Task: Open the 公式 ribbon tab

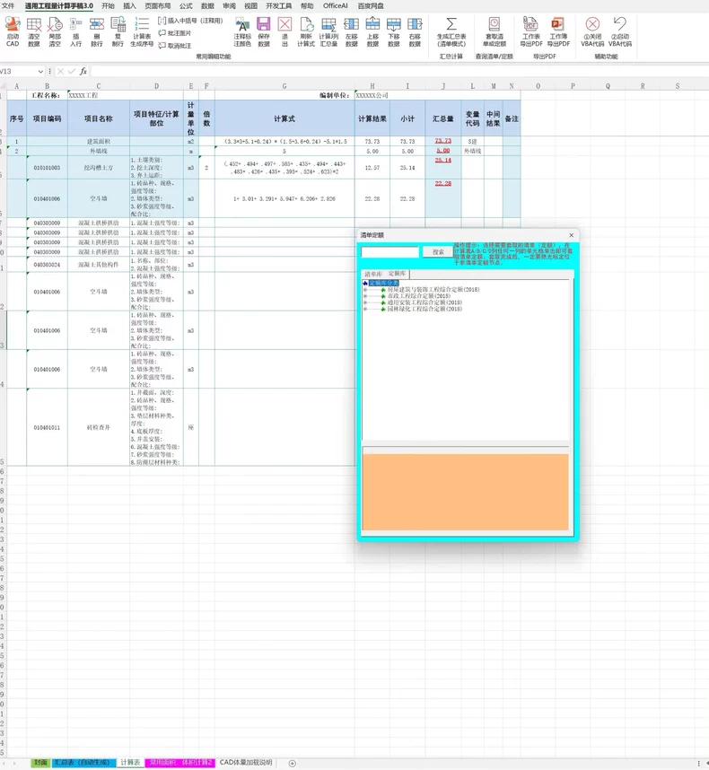Action: pos(186,5)
